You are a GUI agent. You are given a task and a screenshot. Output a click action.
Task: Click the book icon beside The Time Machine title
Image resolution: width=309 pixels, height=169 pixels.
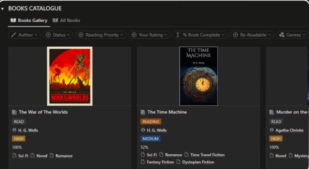coord(143,112)
